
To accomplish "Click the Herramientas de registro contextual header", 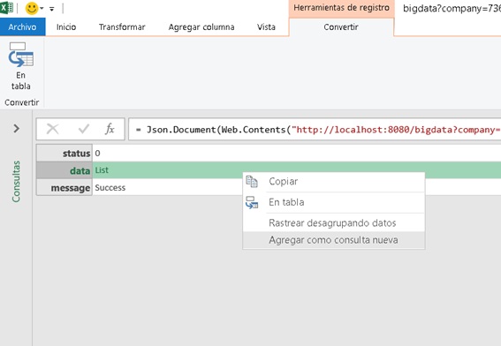I will click(342, 8).
